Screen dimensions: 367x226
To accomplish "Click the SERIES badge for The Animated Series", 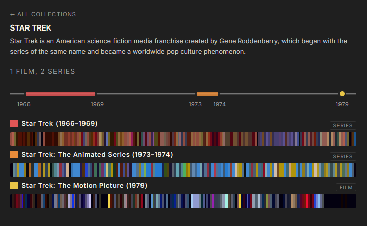I will pyautogui.click(x=343, y=156).
